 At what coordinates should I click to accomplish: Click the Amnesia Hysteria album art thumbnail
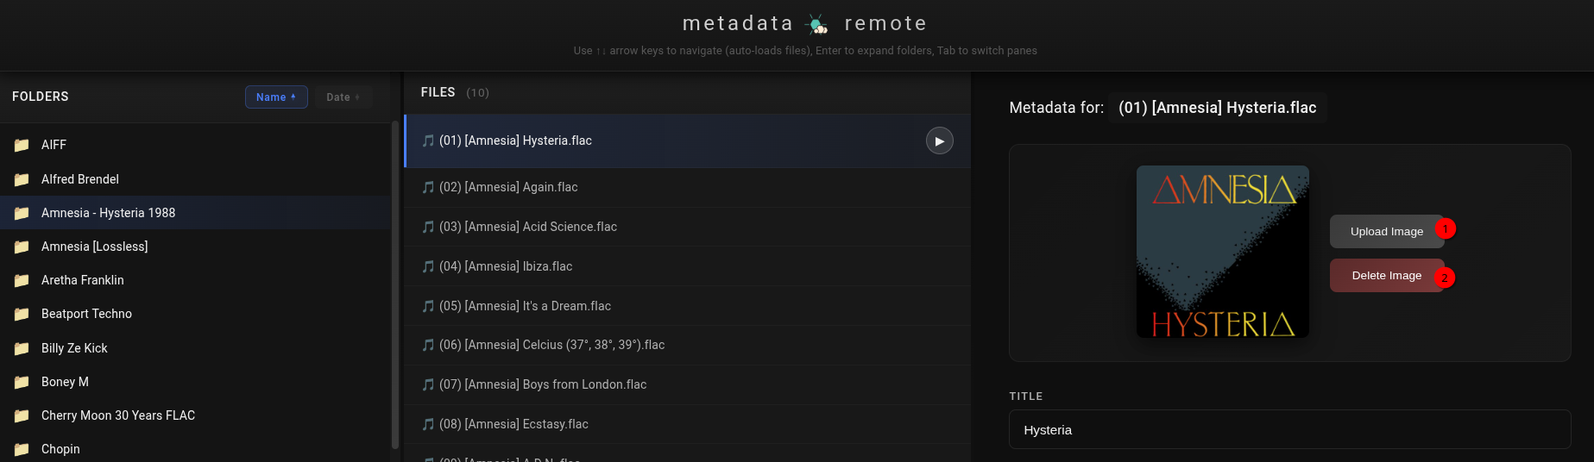[x=1223, y=252]
